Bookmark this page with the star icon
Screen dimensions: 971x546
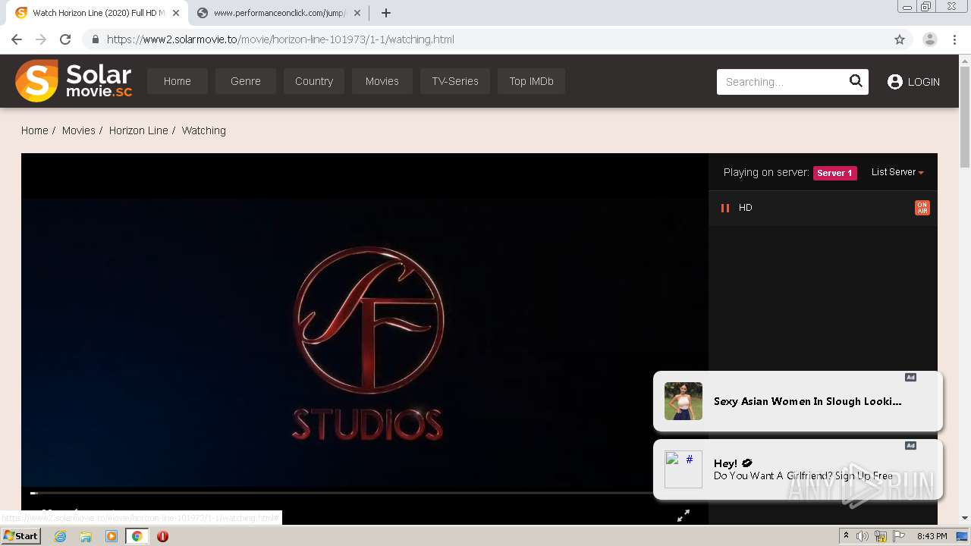point(900,39)
